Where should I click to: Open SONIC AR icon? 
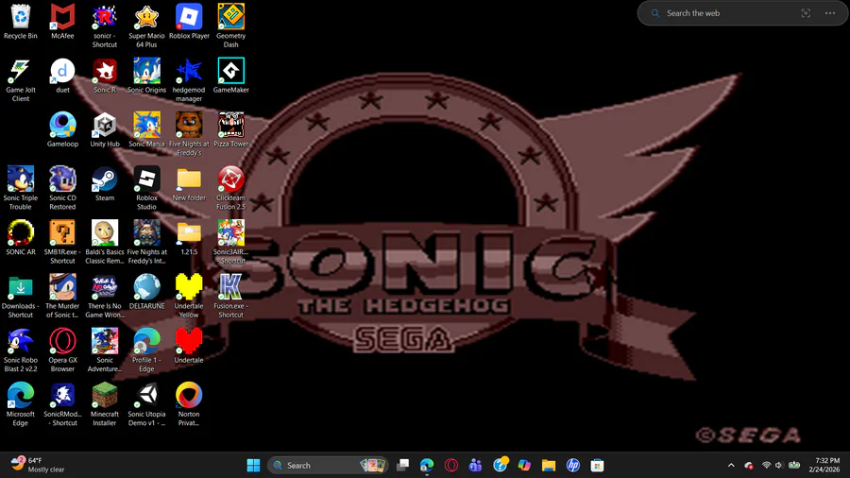(x=21, y=238)
